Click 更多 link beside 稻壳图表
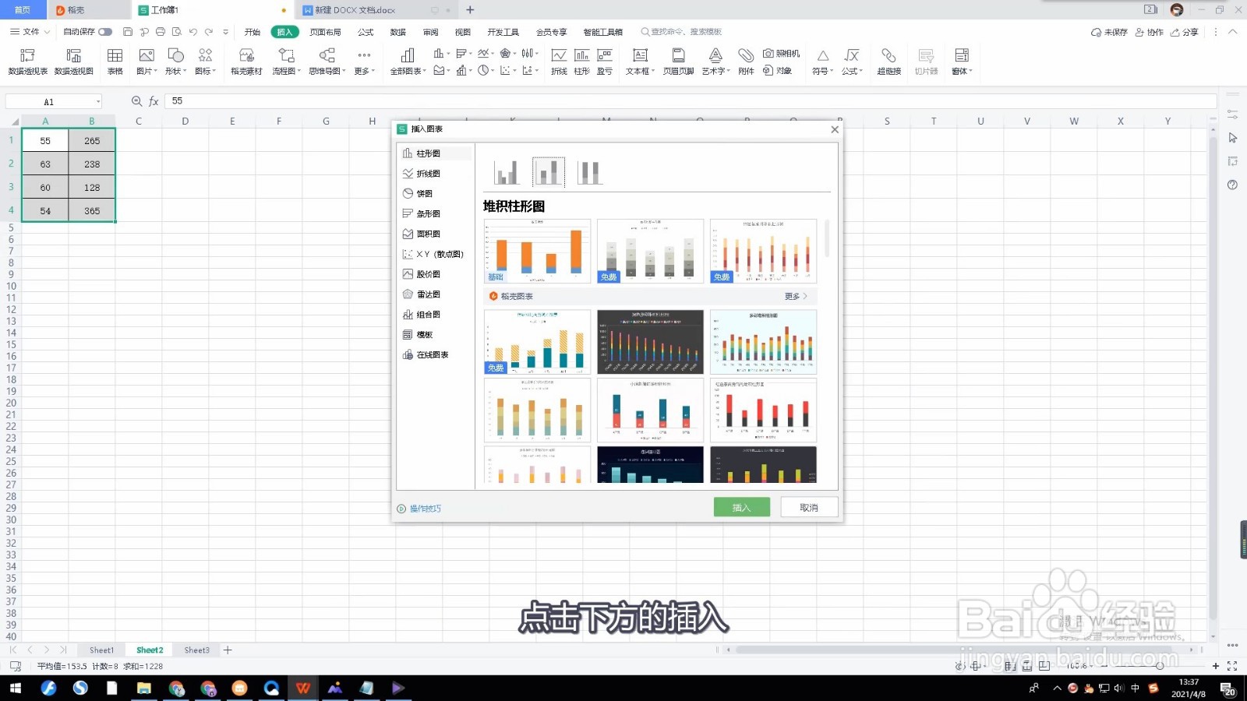1247x701 pixels. pyautogui.click(x=796, y=296)
